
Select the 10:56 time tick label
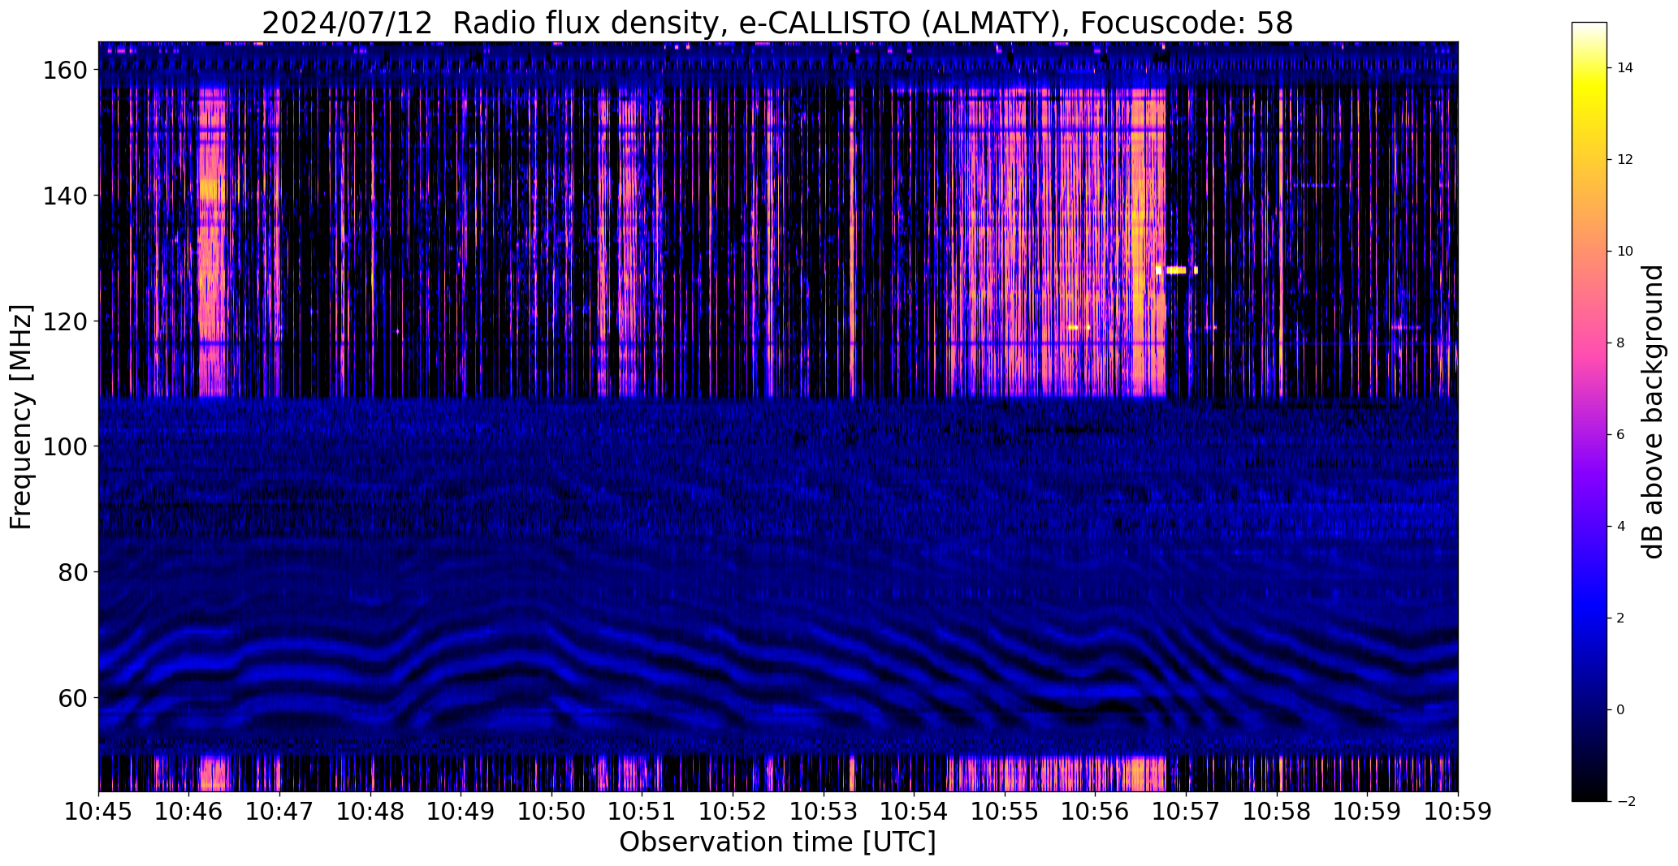[1096, 812]
